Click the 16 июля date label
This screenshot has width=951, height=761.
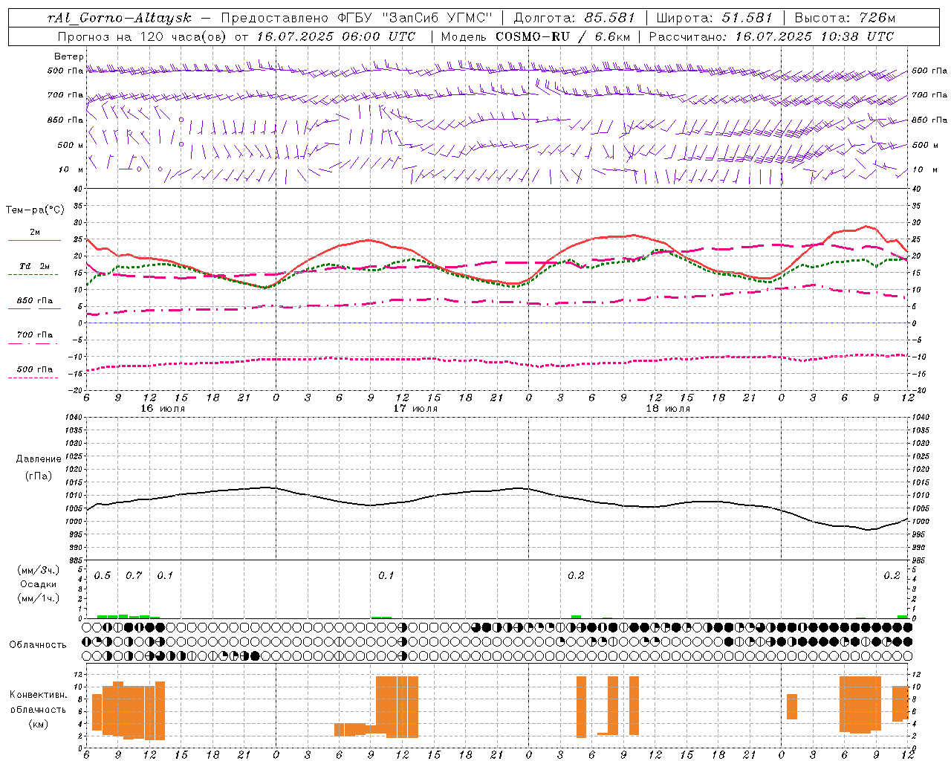pos(163,409)
